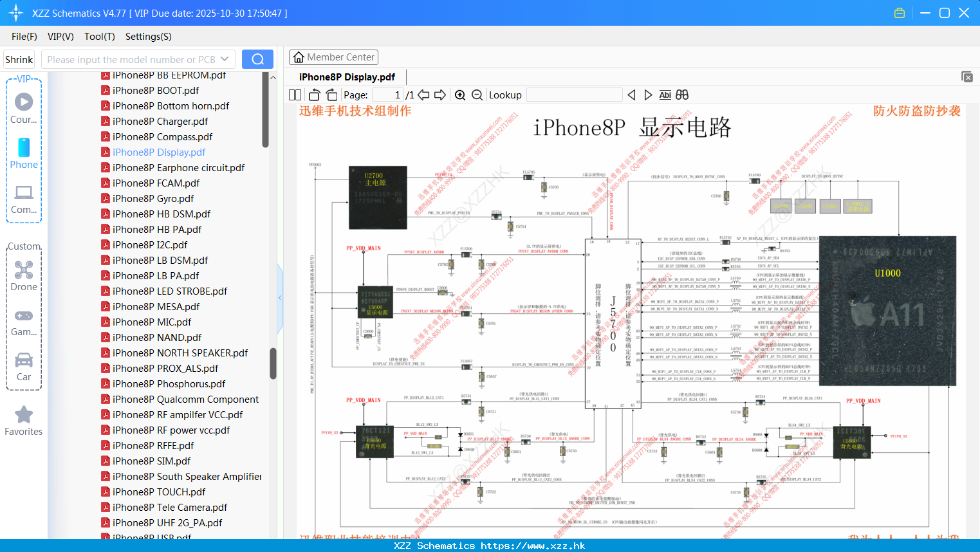Open the File(F) menu
This screenshot has height=552, width=980.
[24, 37]
